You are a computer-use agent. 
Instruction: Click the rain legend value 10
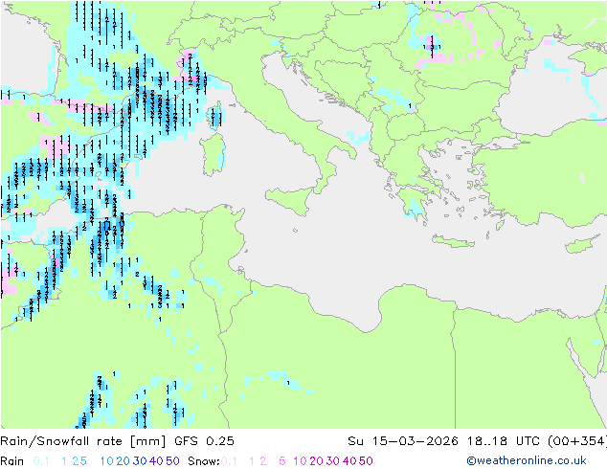click(x=106, y=461)
